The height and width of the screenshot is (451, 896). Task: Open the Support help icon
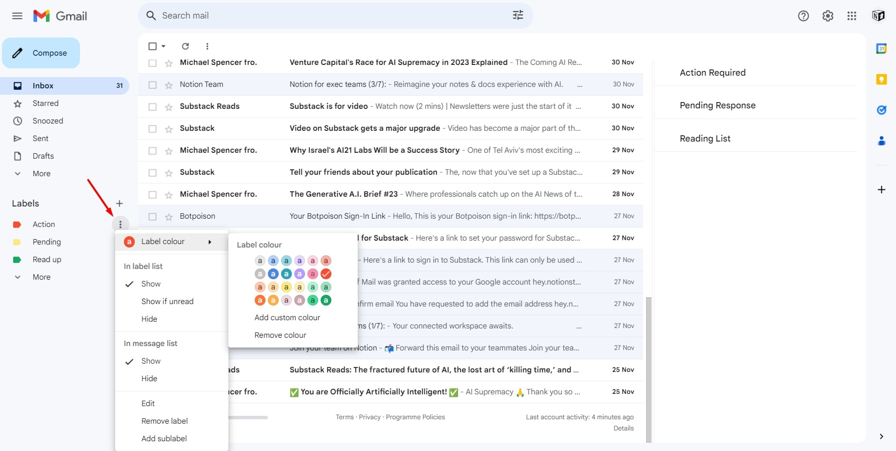803,16
